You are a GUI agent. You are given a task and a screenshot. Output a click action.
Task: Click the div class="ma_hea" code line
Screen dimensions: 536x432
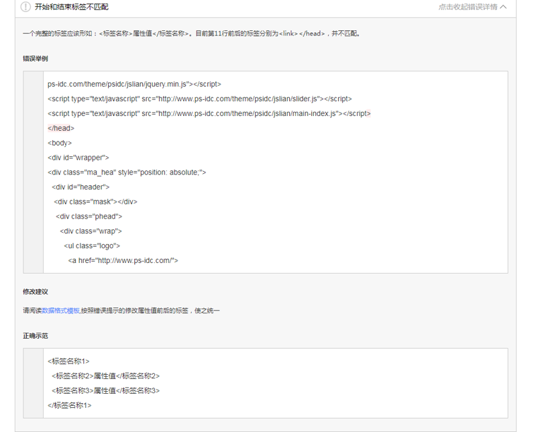click(127, 172)
